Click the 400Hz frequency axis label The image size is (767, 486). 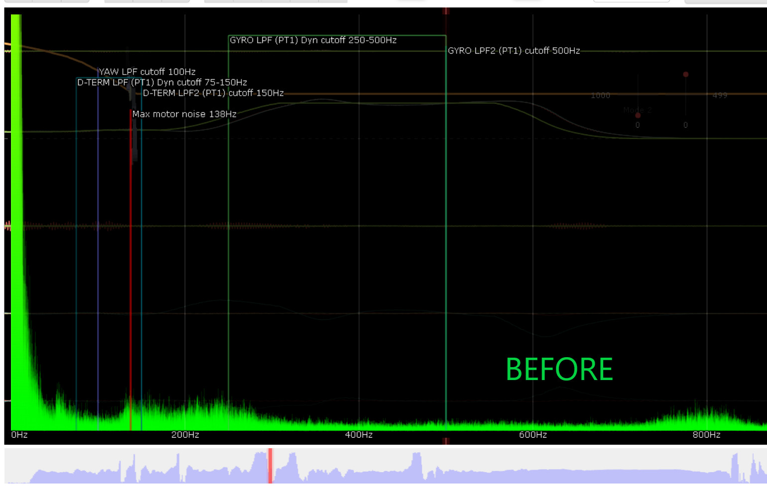(359, 435)
